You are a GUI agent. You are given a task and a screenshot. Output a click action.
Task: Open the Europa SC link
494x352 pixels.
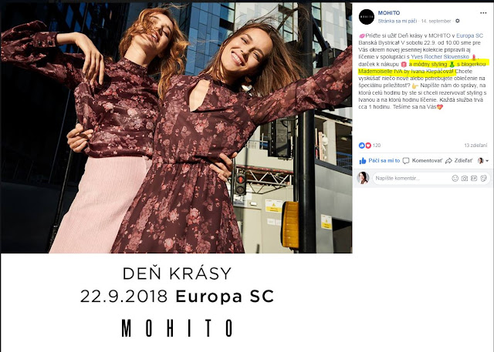pyautogui.click(x=469, y=35)
